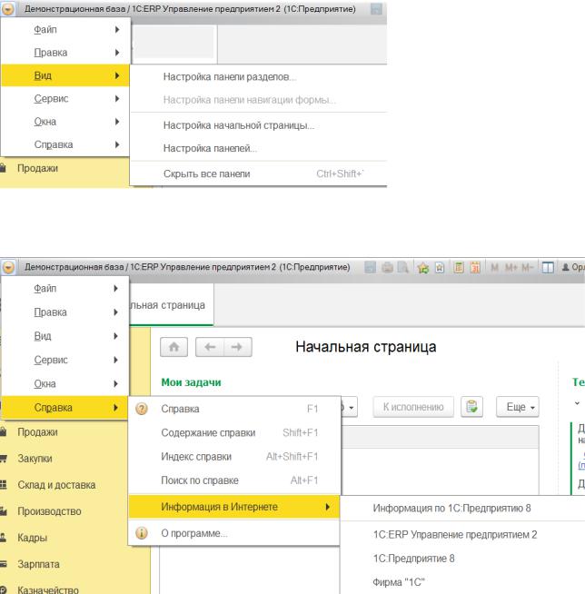Open Файл in the upper window menu
Image resolution: width=585 pixels, height=594 pixels.
point(66,30)
